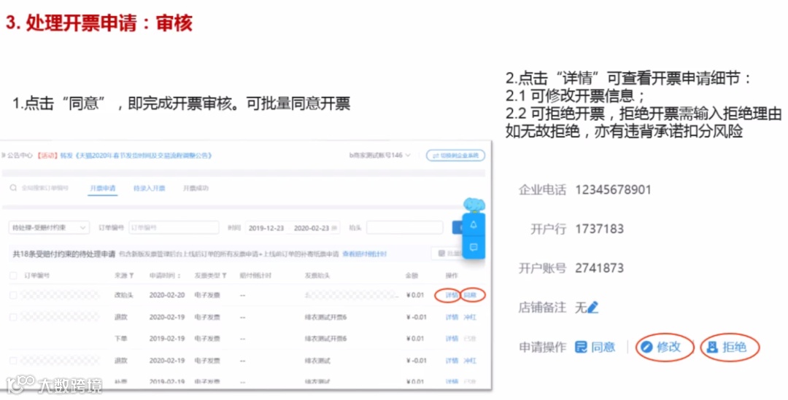
Task: Click the 金额 column header
Action: 412,275
